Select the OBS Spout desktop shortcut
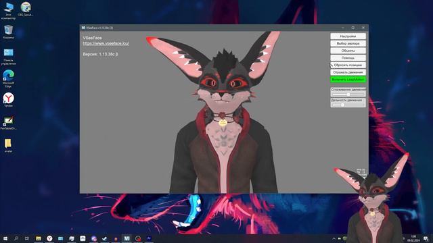Viewport: 433px width, 243px height. pos(26,9)
